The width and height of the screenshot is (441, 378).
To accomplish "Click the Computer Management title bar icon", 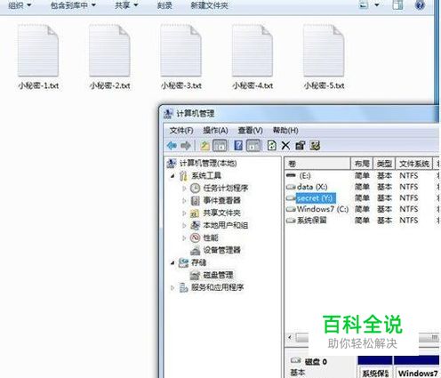I will point(169,114).
